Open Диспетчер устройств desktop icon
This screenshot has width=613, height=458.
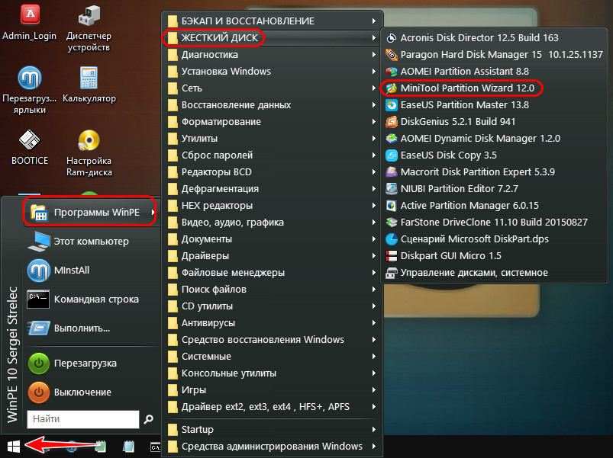(89, 28)
